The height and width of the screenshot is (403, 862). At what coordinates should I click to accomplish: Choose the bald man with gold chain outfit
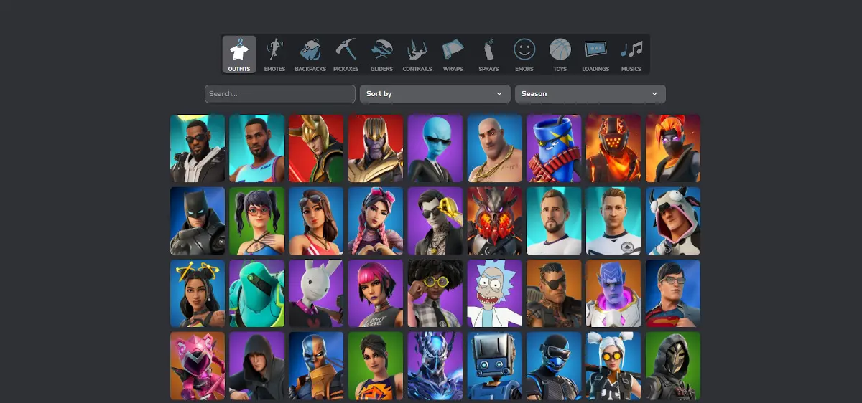point(495,148)
